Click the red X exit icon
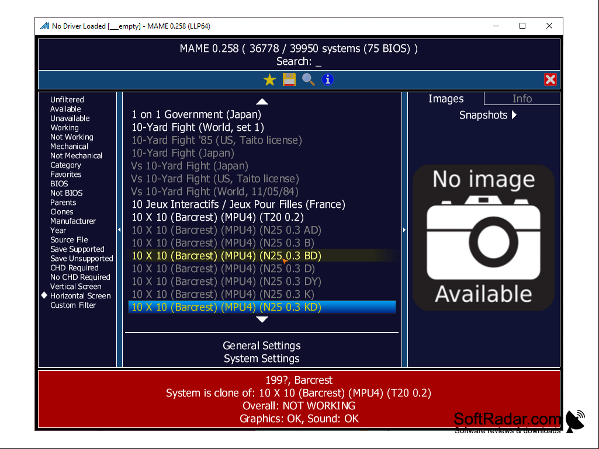 (550, 79)
